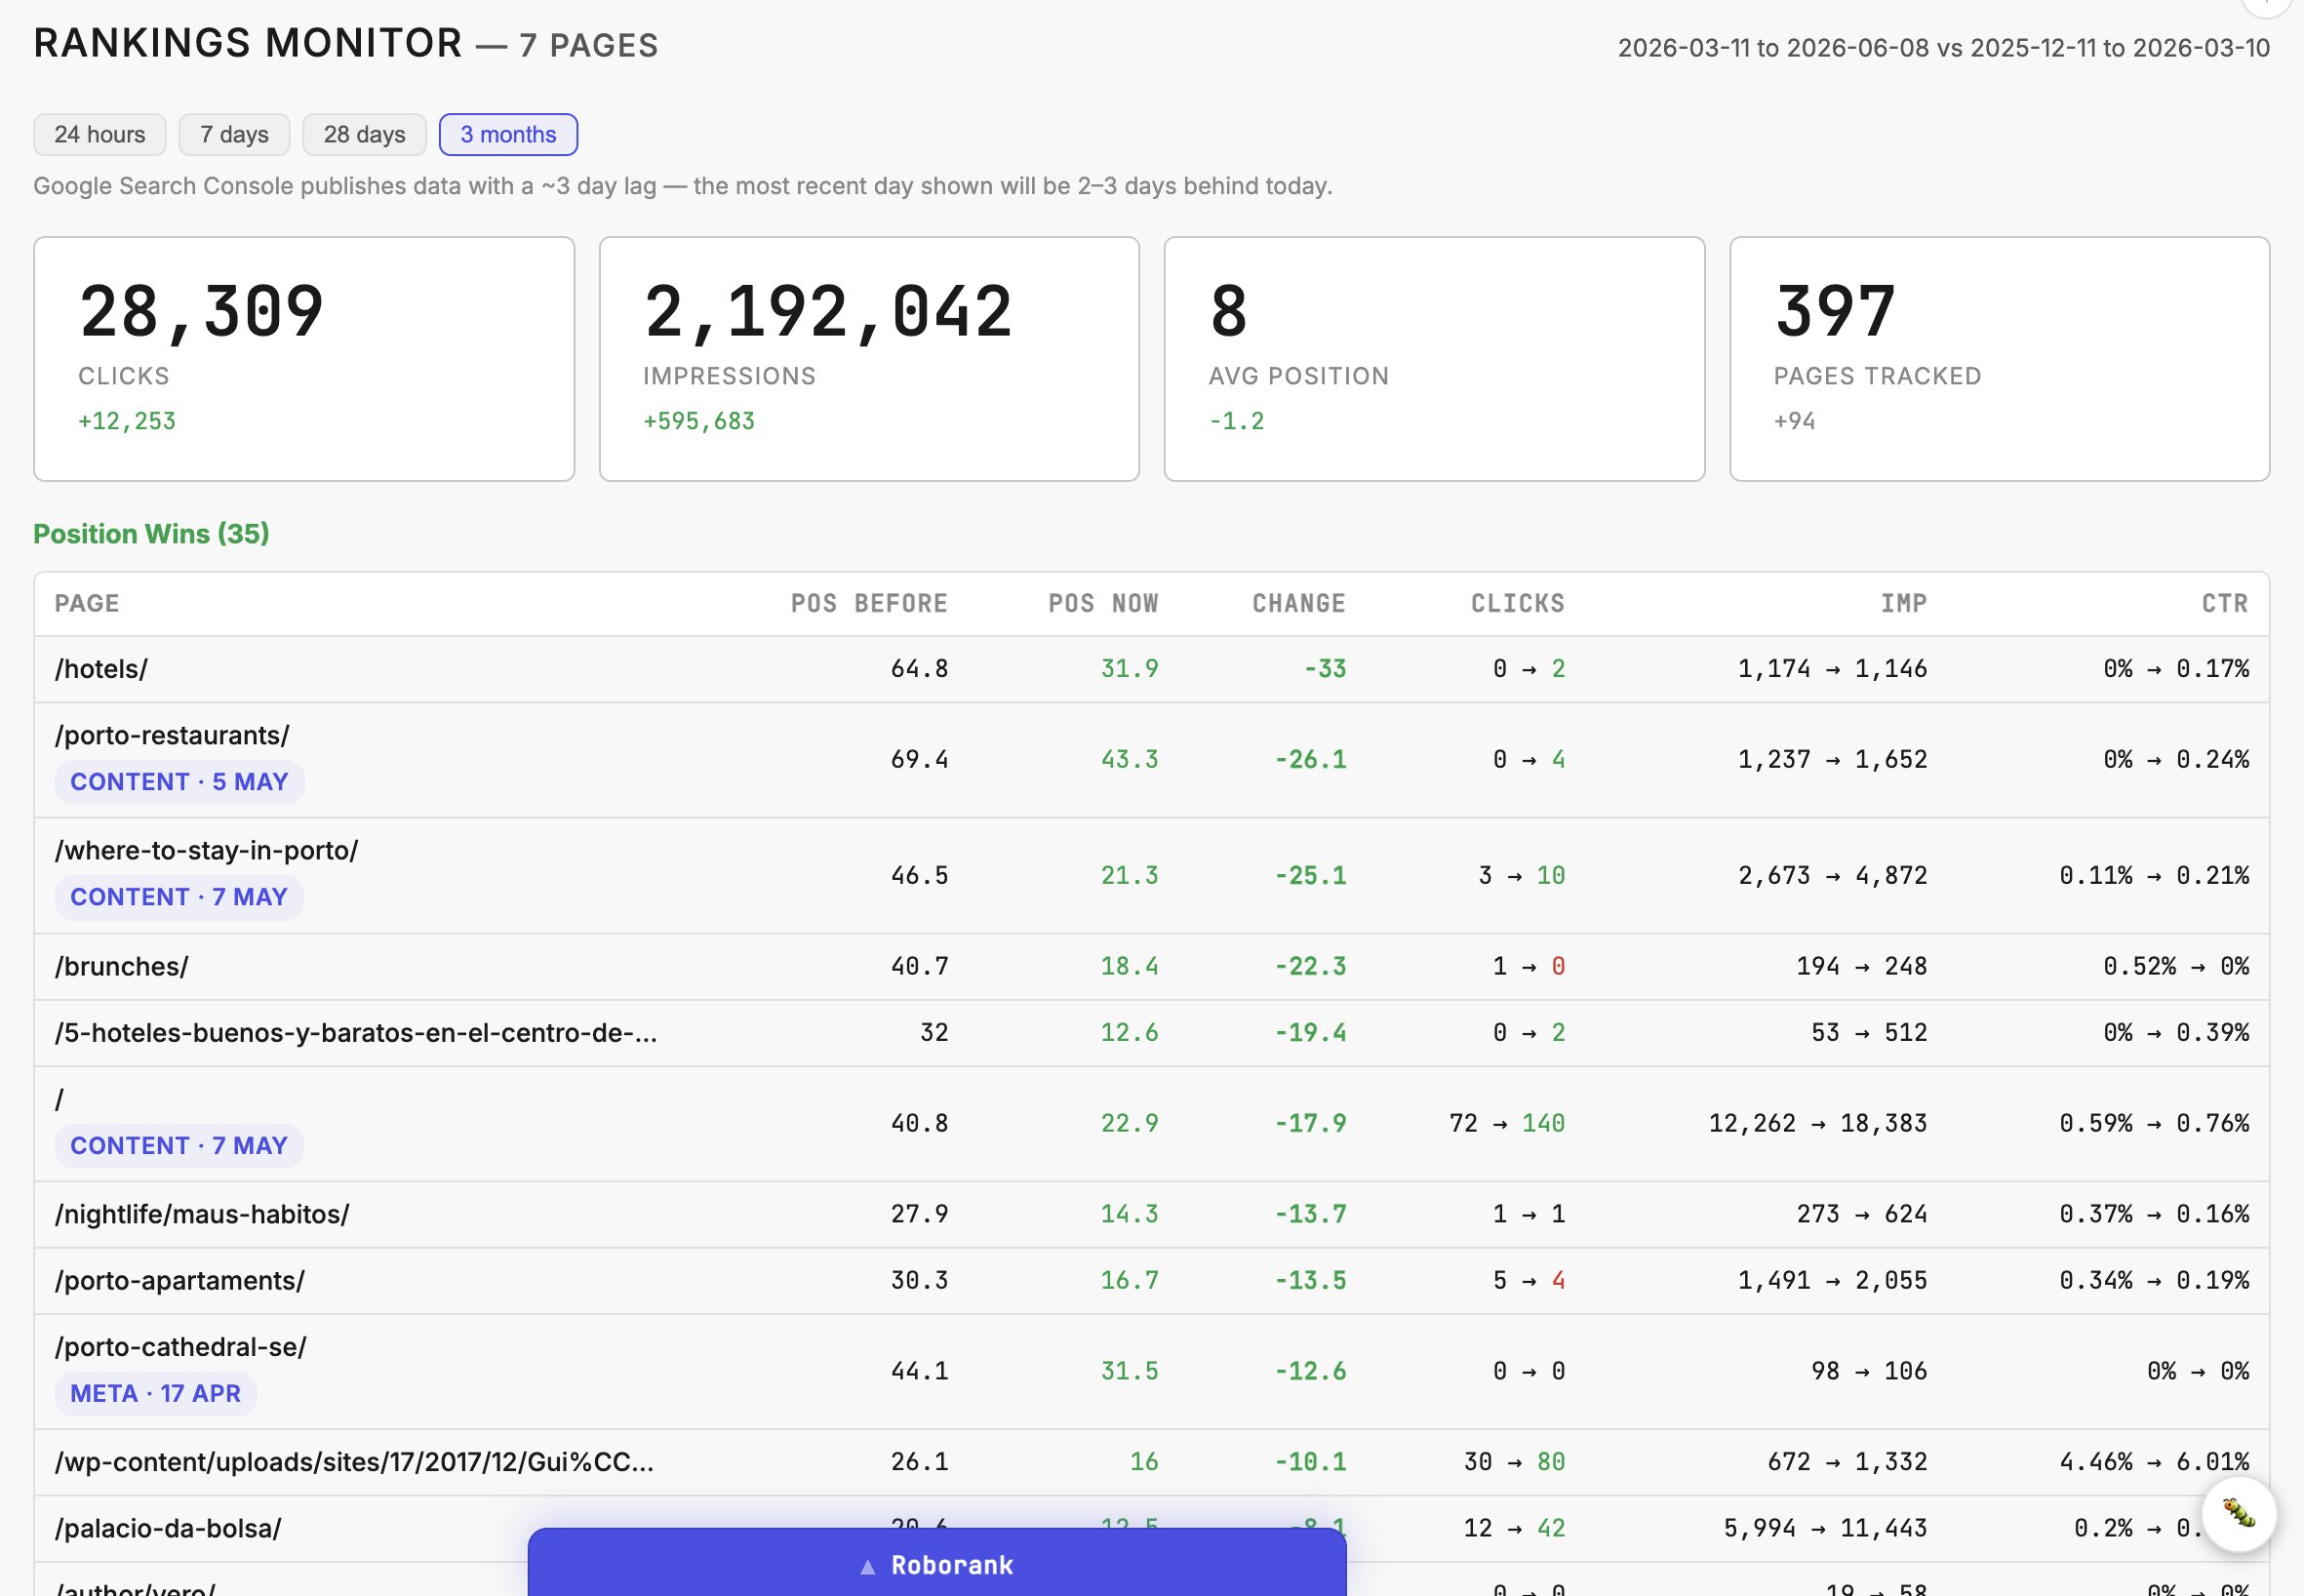Open the /porto-cathedral-se/ page link
Image resolution: width=2304 pixels, height=1596 pixels.
click(x=181, y=1346)
